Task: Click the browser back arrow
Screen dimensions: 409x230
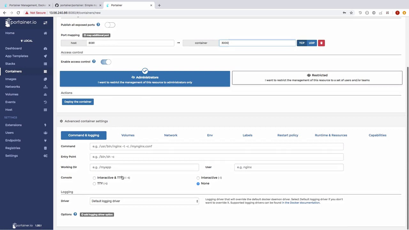Action: [x=4, y=13]
